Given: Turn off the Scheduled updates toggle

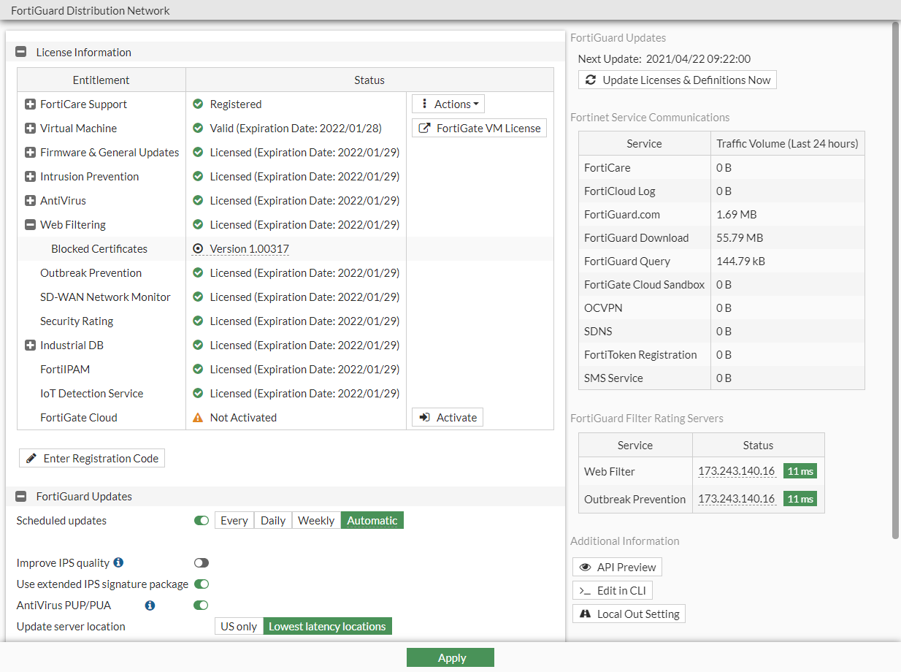Looking at the screenshot, I should 202,520.
